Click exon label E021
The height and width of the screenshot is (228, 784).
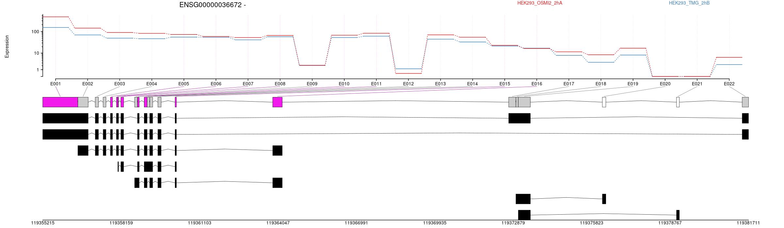point(697,84)
